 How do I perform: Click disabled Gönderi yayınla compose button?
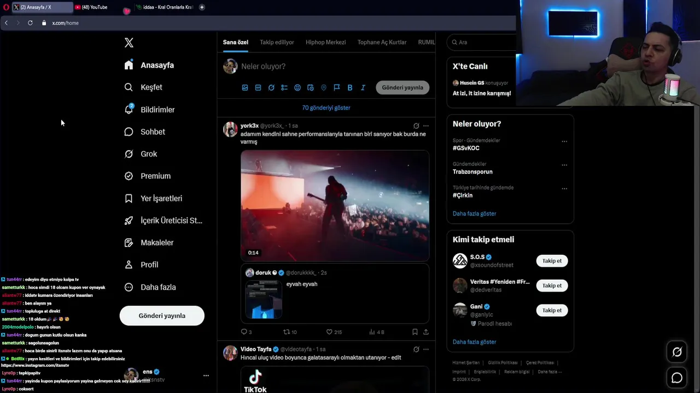pyautogui.click(x=402, y=87)
